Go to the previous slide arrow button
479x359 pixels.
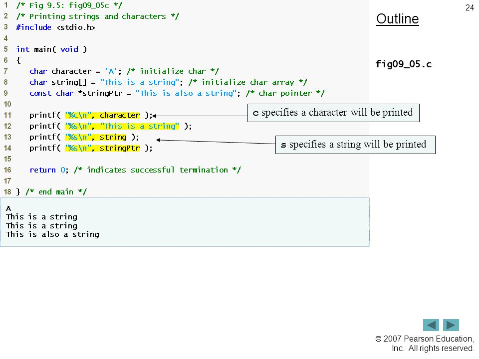[431, 325]
